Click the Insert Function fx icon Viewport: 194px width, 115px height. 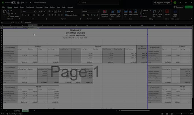[21, 22]
